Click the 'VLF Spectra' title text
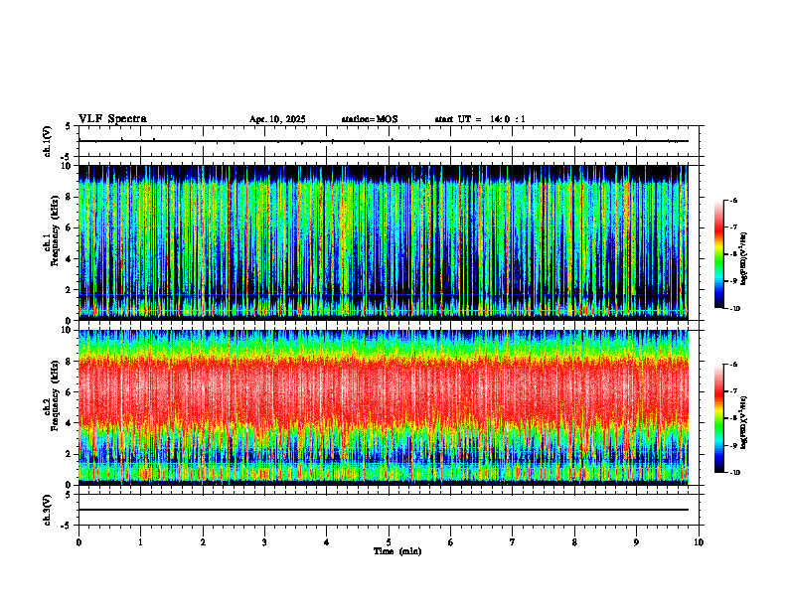This screenshot has width=787, height=608. click(112, 119)
